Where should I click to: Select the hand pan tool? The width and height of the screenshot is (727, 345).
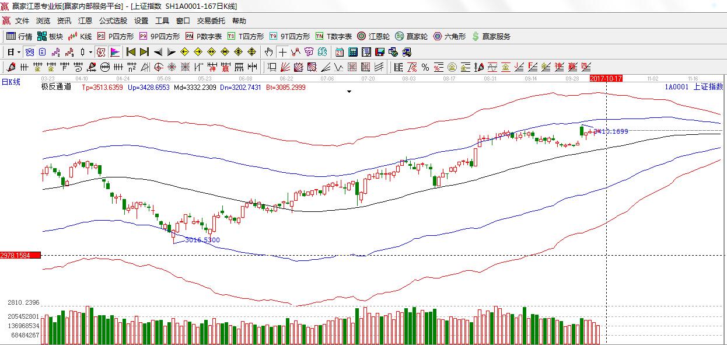(268, 52)
